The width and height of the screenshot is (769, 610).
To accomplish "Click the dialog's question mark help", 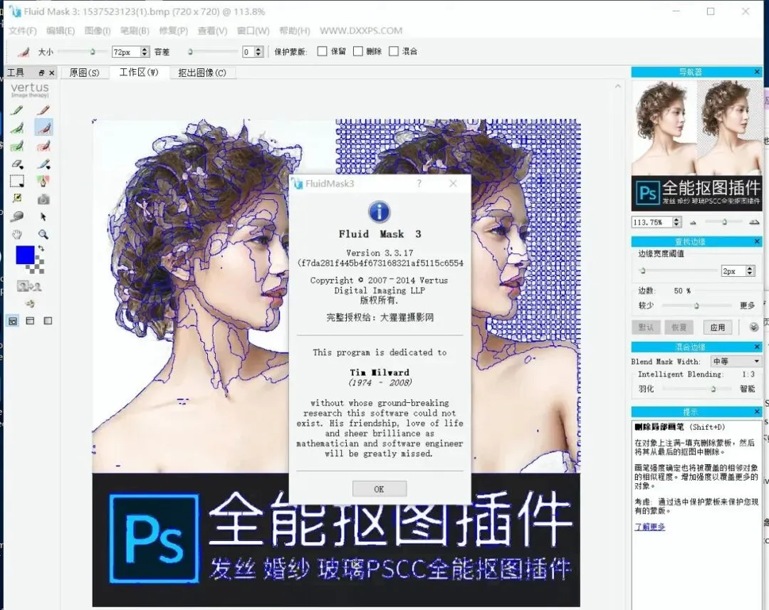I will click(419, 184).
